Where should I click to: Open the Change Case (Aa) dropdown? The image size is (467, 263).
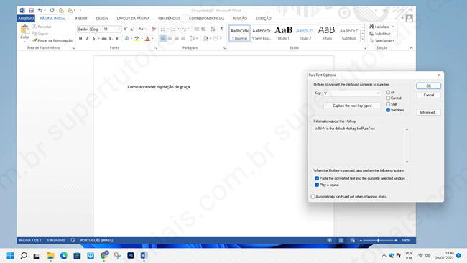coord(142,29)
